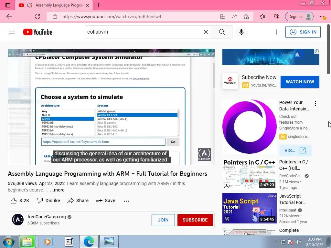The width and height of the screenshot is (331, 248).
Task: Open freeCodeCamp.org channel avatar
Action: tap(18, 220)
